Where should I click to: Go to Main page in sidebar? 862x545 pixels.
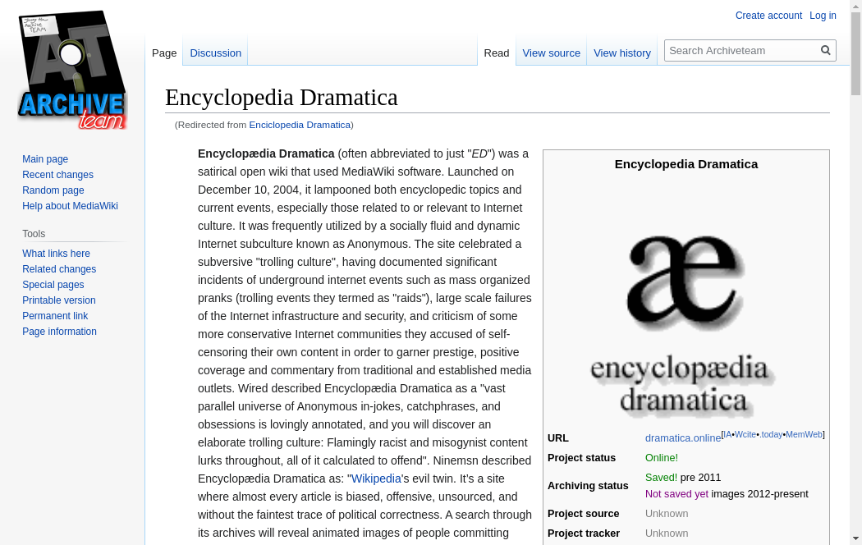coord(45,159)
